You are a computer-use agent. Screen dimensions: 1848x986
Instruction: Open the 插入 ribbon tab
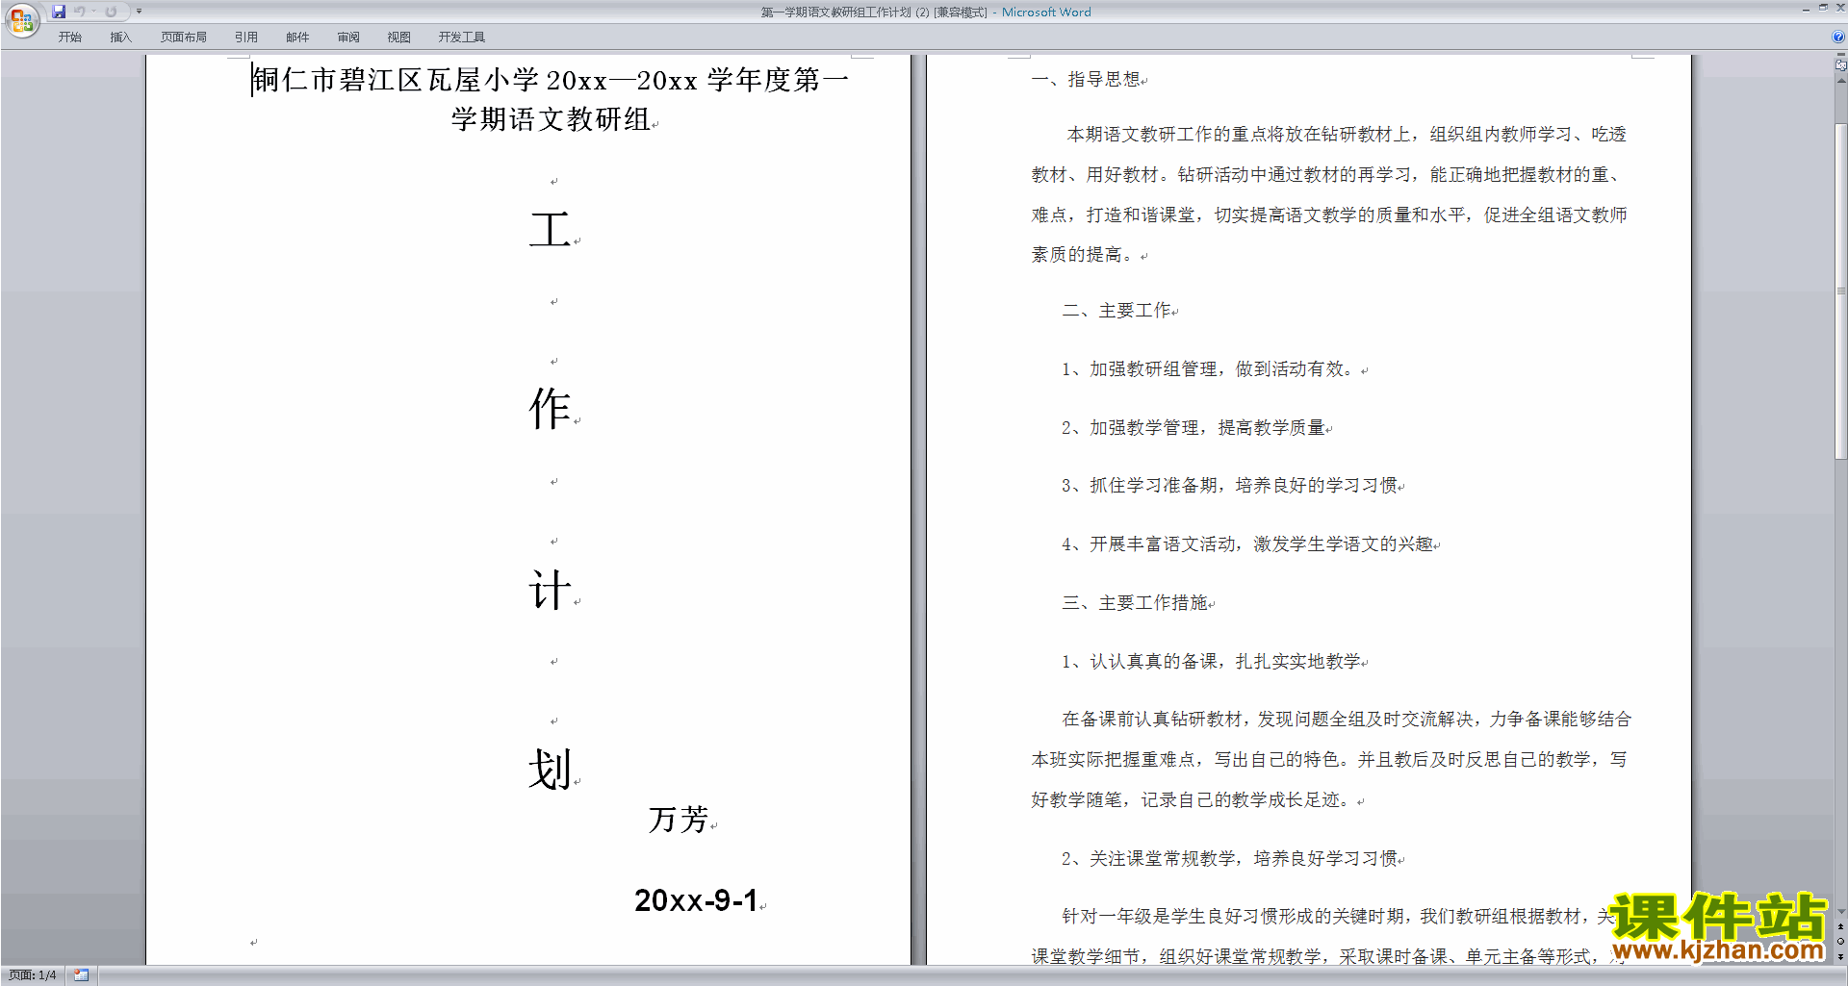(120, 38)
